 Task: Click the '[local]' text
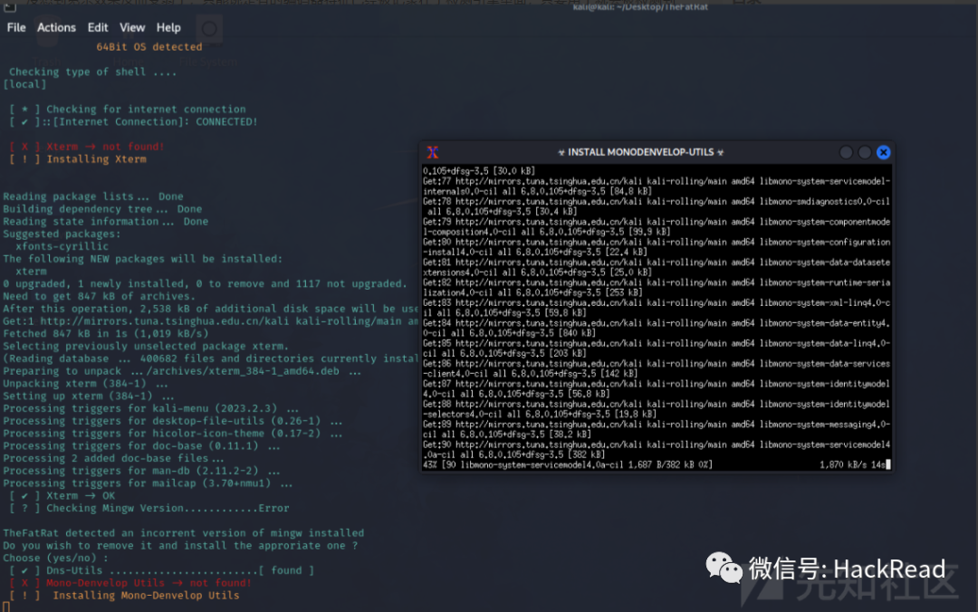click(x=24, y=84)
